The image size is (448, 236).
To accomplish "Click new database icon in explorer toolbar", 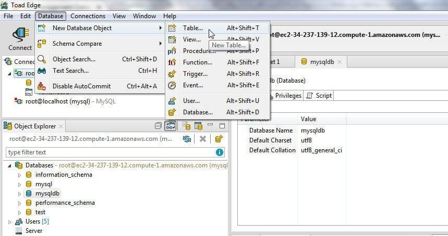I will pyautogui.click(x=219, y=139).
